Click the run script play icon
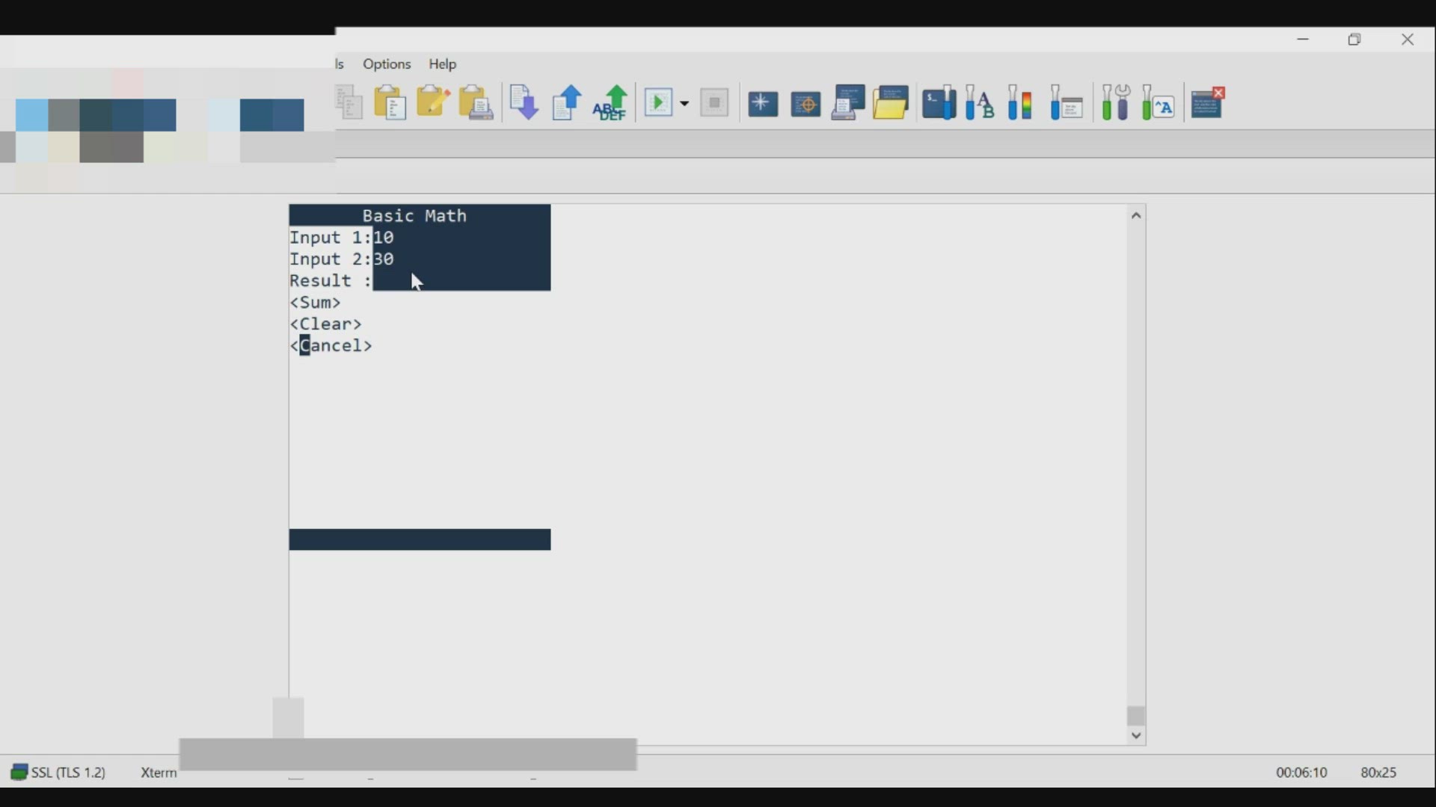Viewport: 1436px width, 807px height. [x=659, y=103]
